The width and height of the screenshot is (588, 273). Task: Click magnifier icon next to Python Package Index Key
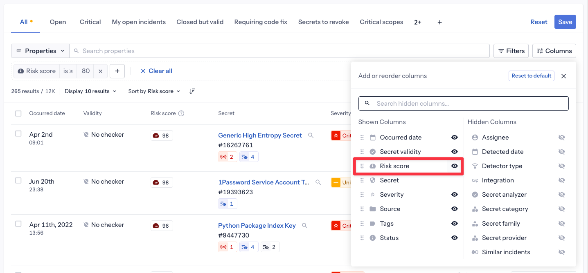coord(304,225)
